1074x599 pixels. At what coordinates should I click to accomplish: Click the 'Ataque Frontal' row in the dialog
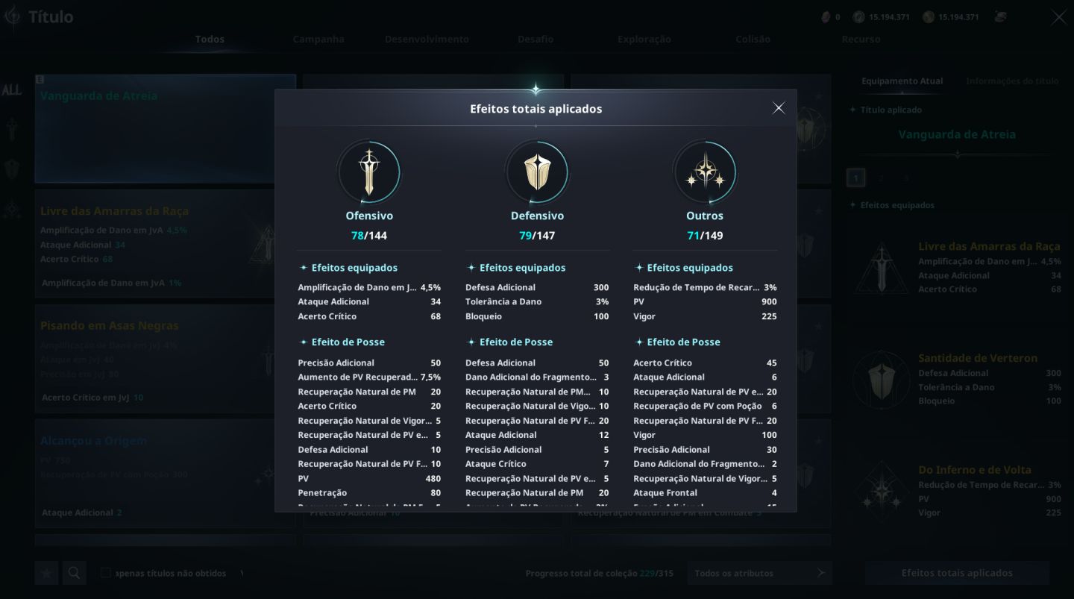pyautogui.click(x=705, y=492)
